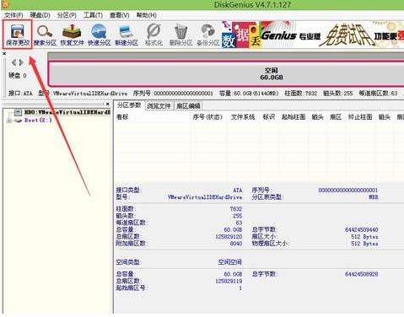
Task: Click the serial number value 00000000000000000001
Action: coord(348,191)
